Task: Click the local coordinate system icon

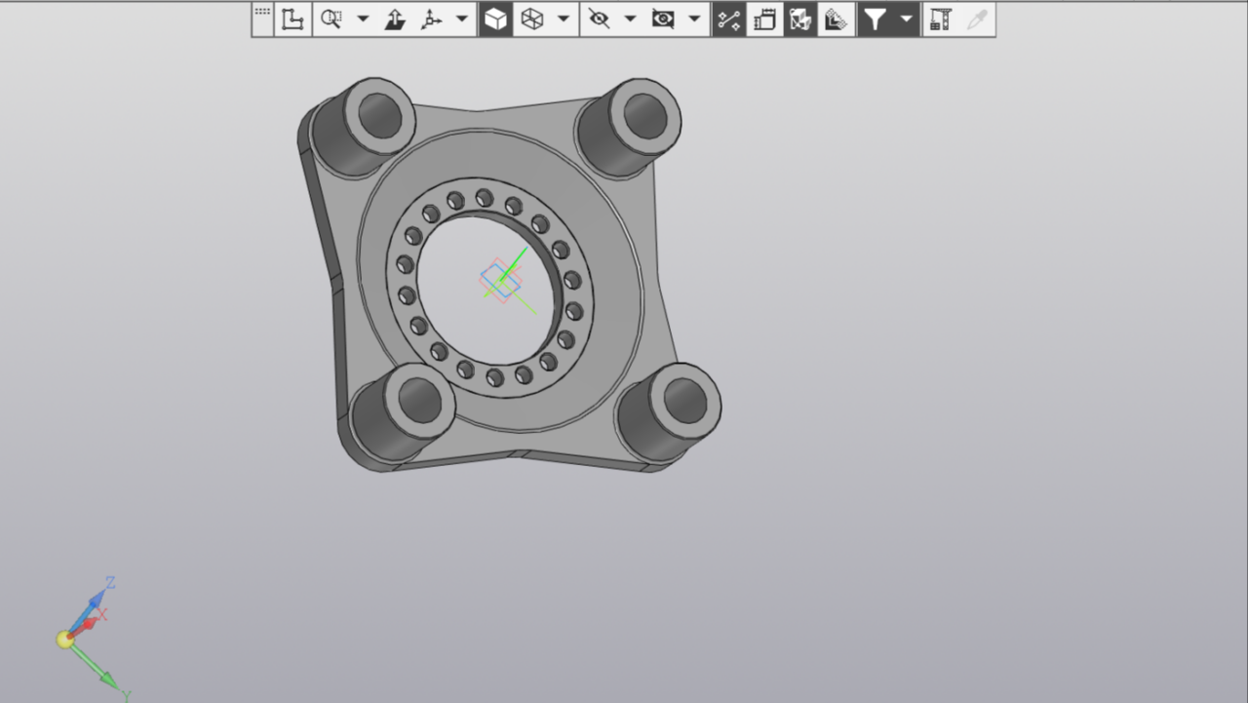Action: (x=292, y=20)
